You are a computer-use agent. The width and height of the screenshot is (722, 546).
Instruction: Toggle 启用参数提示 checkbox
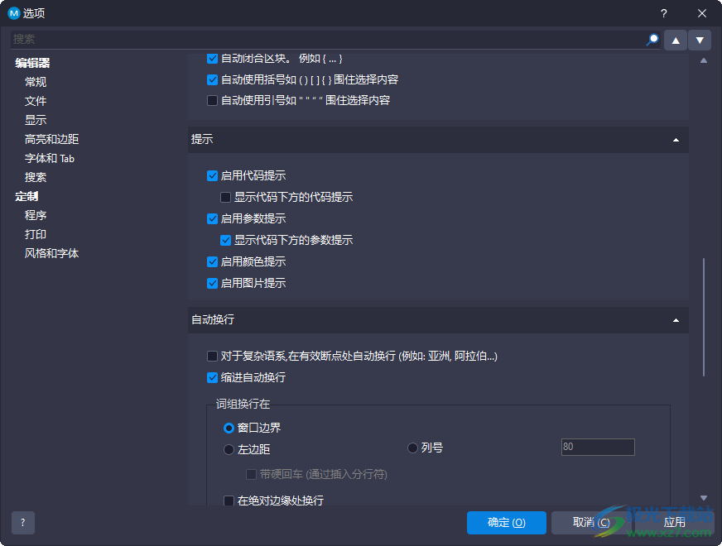point(212,218)
